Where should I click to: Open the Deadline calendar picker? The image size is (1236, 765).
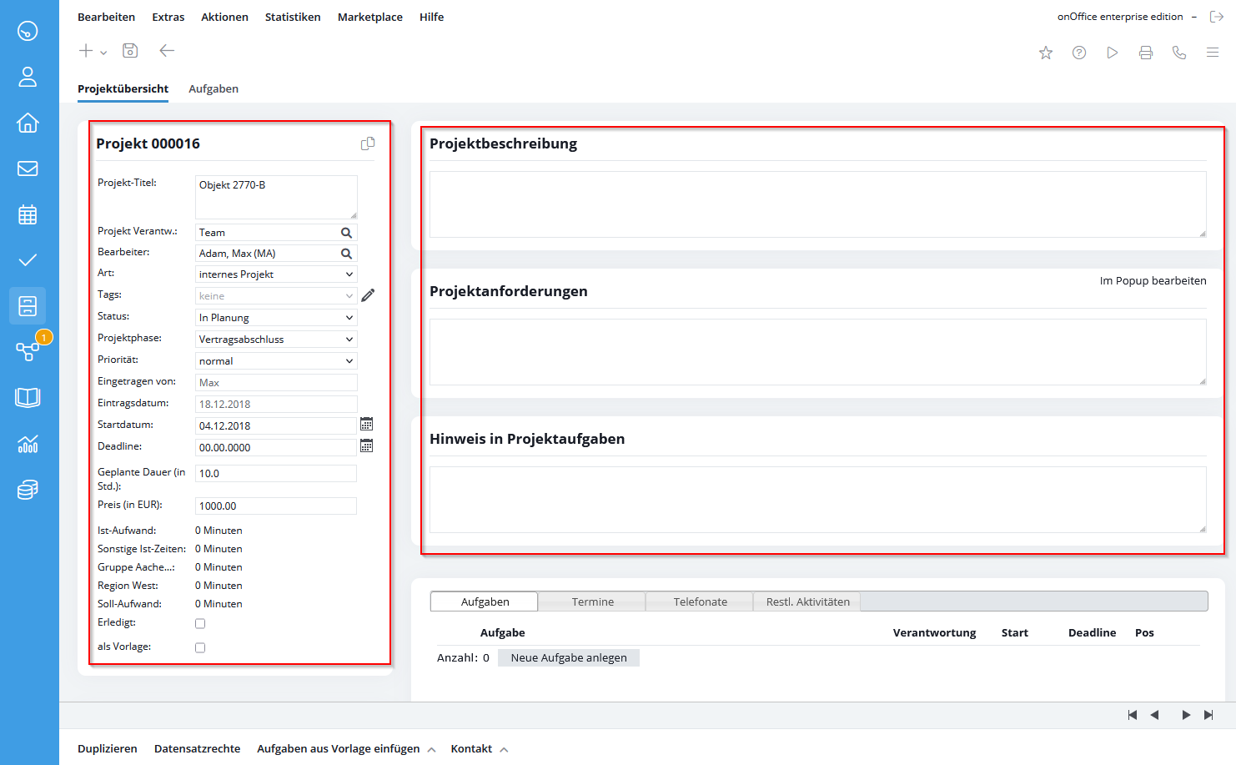pyautogui.click(x=366, y=445)
